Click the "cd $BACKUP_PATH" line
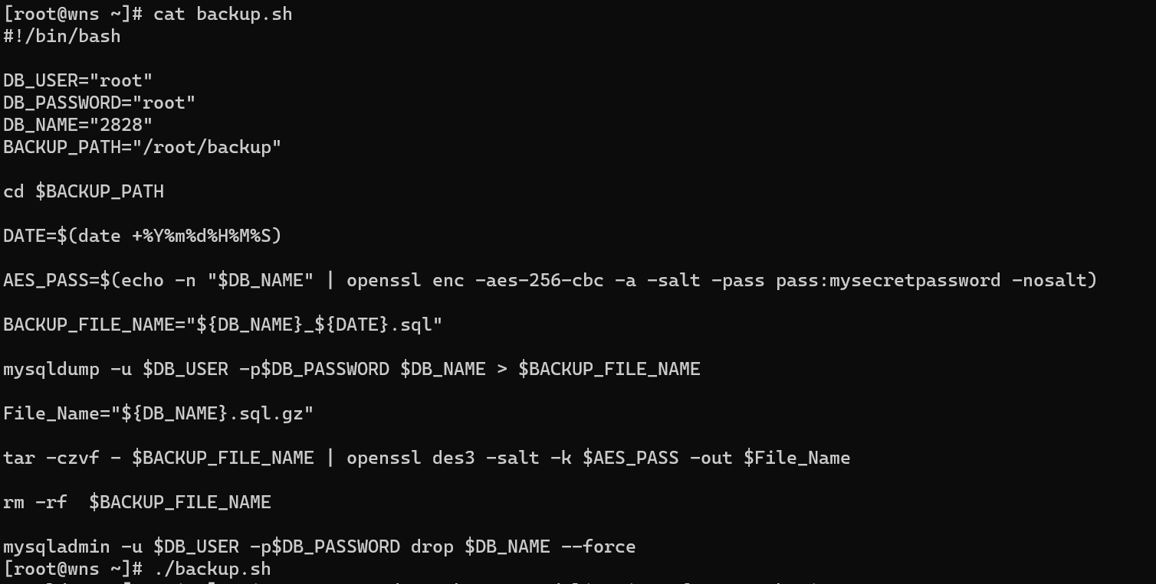The image size is (1156, 584). [84, 191]
